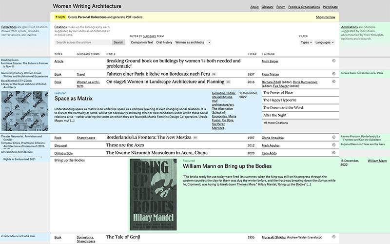Open the Glossary page in top navigation
The height and width of the screenshot is (244, 390).
coord(268,7)
